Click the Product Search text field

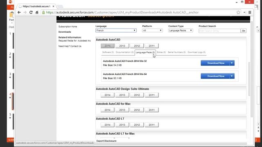pyautogui.click(x=219, y=31)
